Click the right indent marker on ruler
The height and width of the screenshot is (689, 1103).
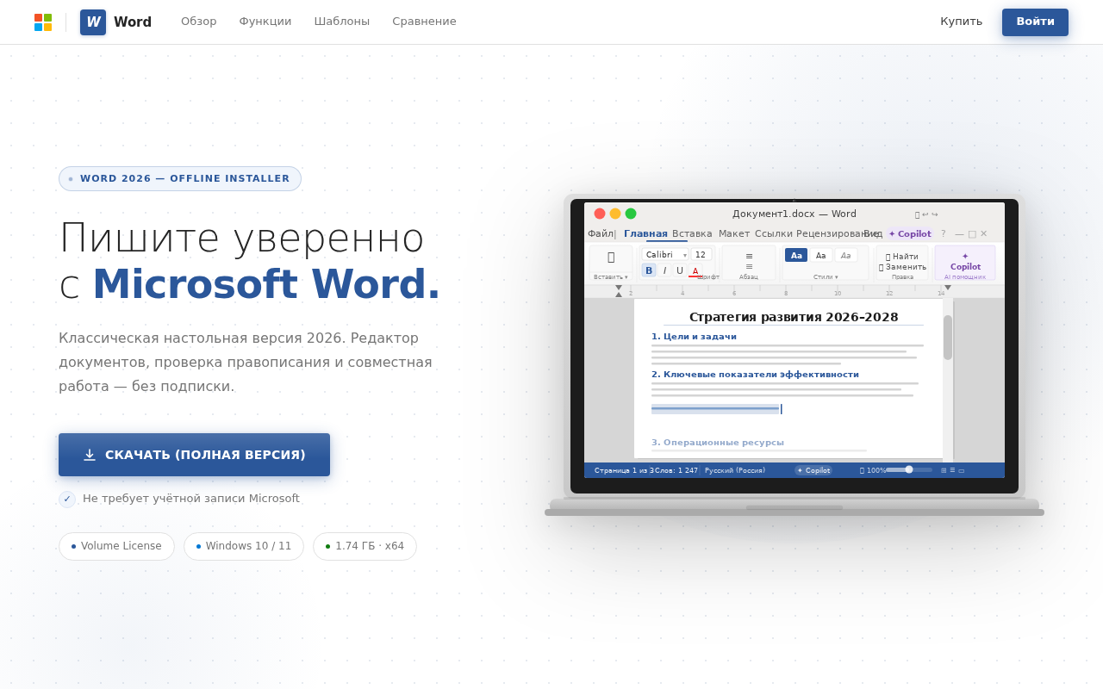(x=948, y=288)
